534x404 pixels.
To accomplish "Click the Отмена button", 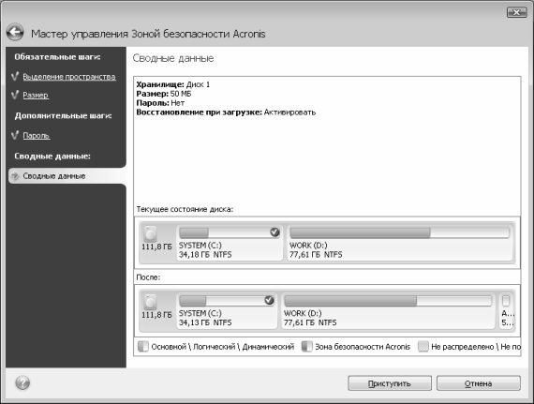I will (479, 383).
